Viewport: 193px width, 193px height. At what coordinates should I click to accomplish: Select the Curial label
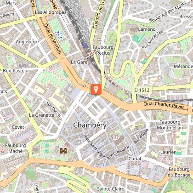click(135, 159)
